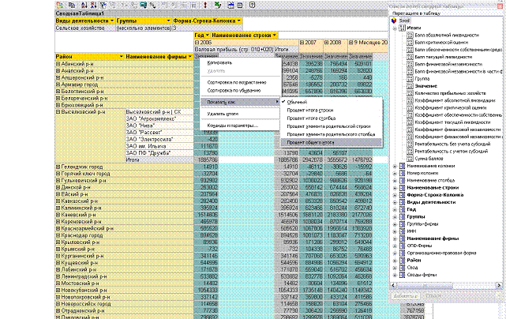
Task: Choose Команды и параметры in context menu
Action: pyautogui.click(x=232, y=126)
